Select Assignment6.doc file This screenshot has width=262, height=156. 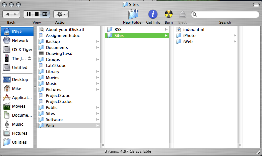click(x=68, y=35)
